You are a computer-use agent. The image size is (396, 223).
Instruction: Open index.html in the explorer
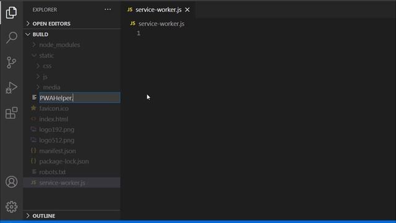[x=54, y=119]
